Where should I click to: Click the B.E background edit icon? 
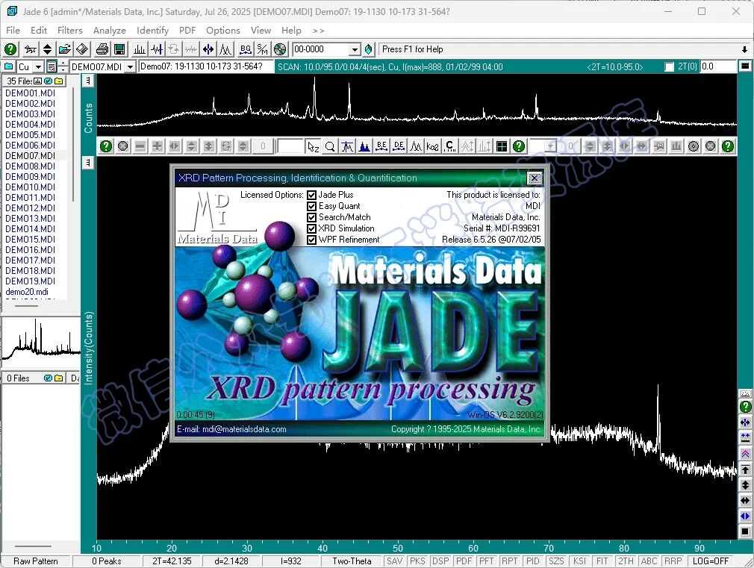point(381,146)
